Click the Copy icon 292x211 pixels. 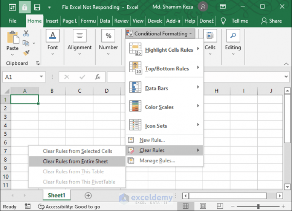point(26,43)
